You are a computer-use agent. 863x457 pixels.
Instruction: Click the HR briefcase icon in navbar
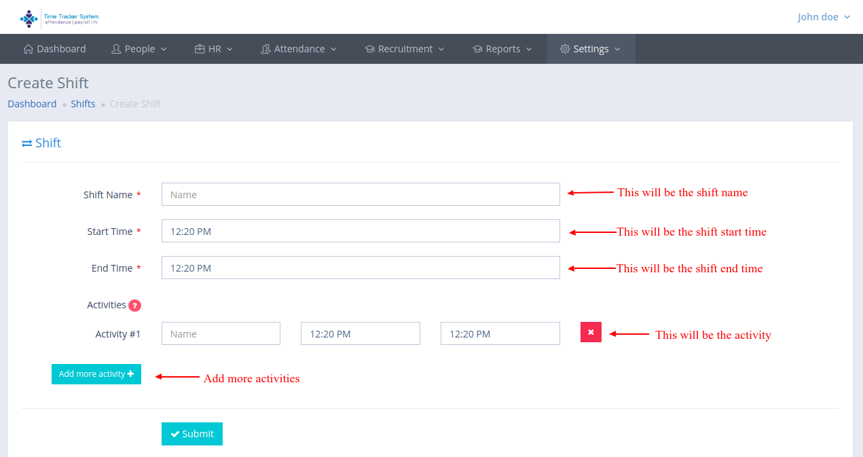[200, 49]
